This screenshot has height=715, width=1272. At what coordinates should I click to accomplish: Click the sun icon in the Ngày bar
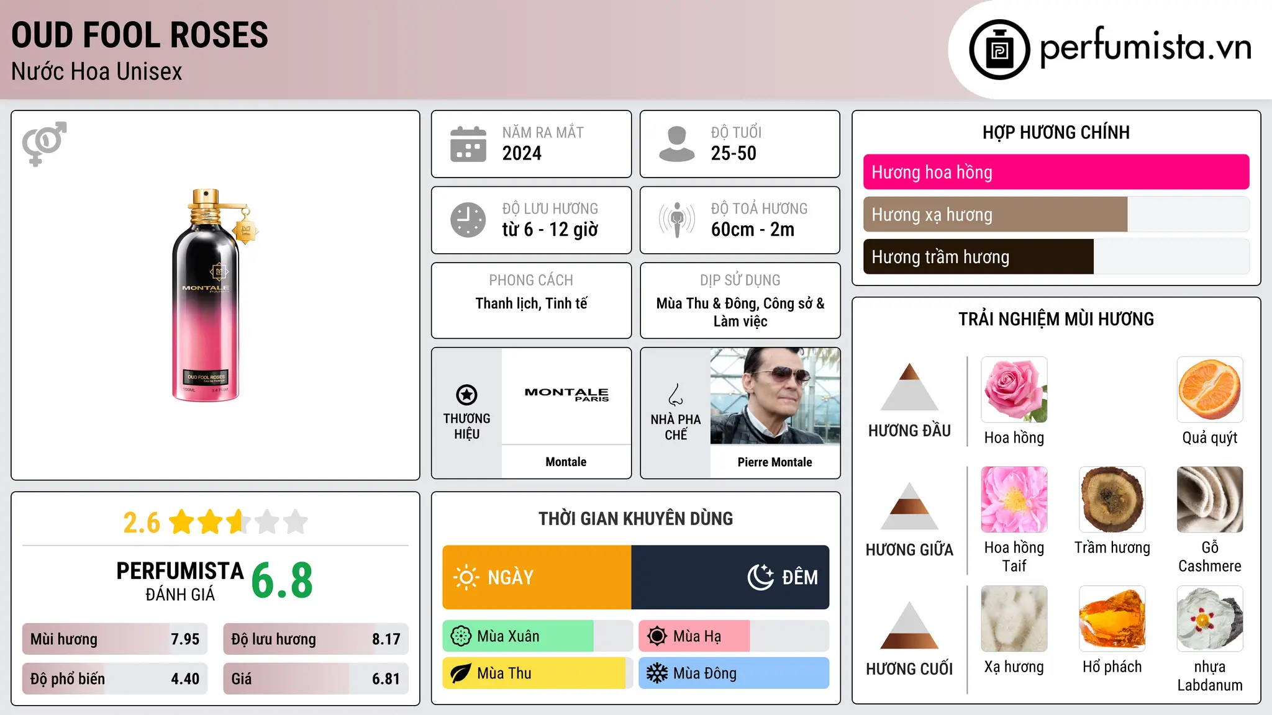(x=466, y=577)
